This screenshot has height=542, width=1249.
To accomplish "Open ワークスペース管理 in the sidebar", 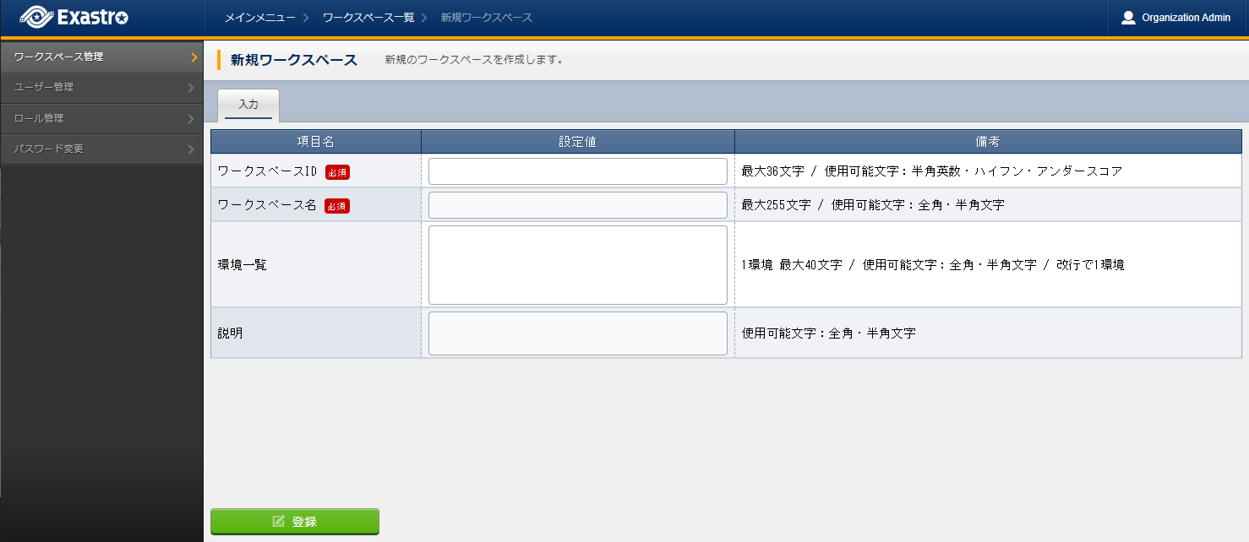I will pyautogui.click(x=59, y=57).
